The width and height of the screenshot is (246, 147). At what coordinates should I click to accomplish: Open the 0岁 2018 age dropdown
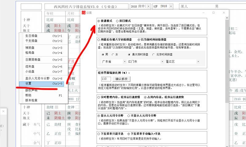pyautogui.click(x=171, y=6)
